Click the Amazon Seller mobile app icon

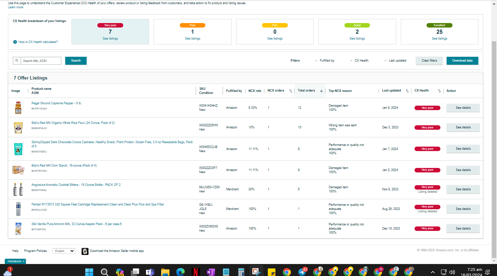point(85,251)
